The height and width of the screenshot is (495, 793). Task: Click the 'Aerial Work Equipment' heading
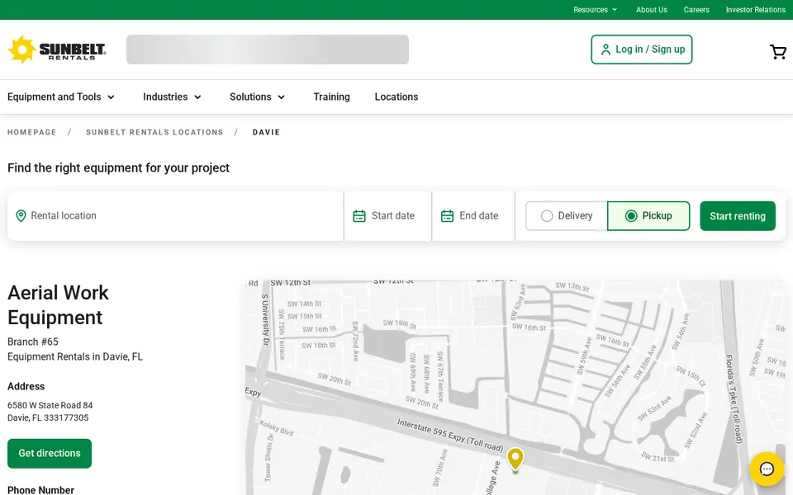tap(58, 305)
